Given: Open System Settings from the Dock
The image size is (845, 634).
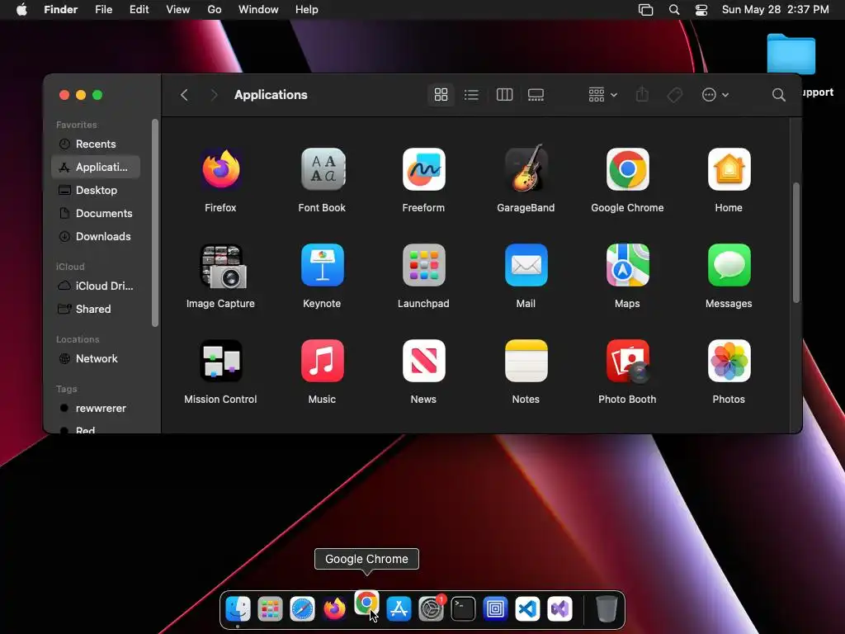Looking at the screenshot, I should [431, 609].
